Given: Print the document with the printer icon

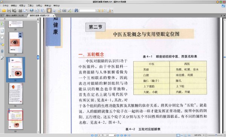Looking at the screenshot, I should [20, 11].
